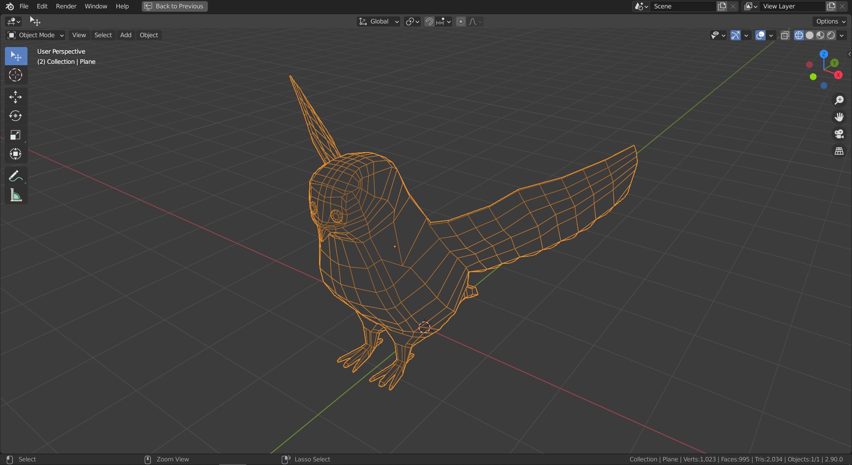Screen dimensions: 852x465
Task: Select the Transform tool
Action: [16, 154]
